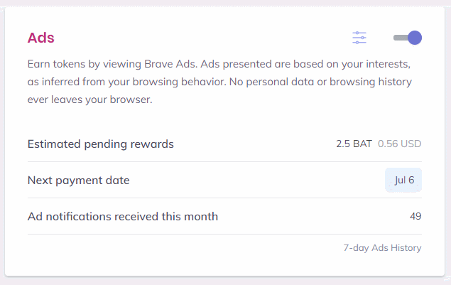This screenshot has height=285, width=451.
Task: Click the Estimated pending rewards label
Action: click(x=100, y=144)
